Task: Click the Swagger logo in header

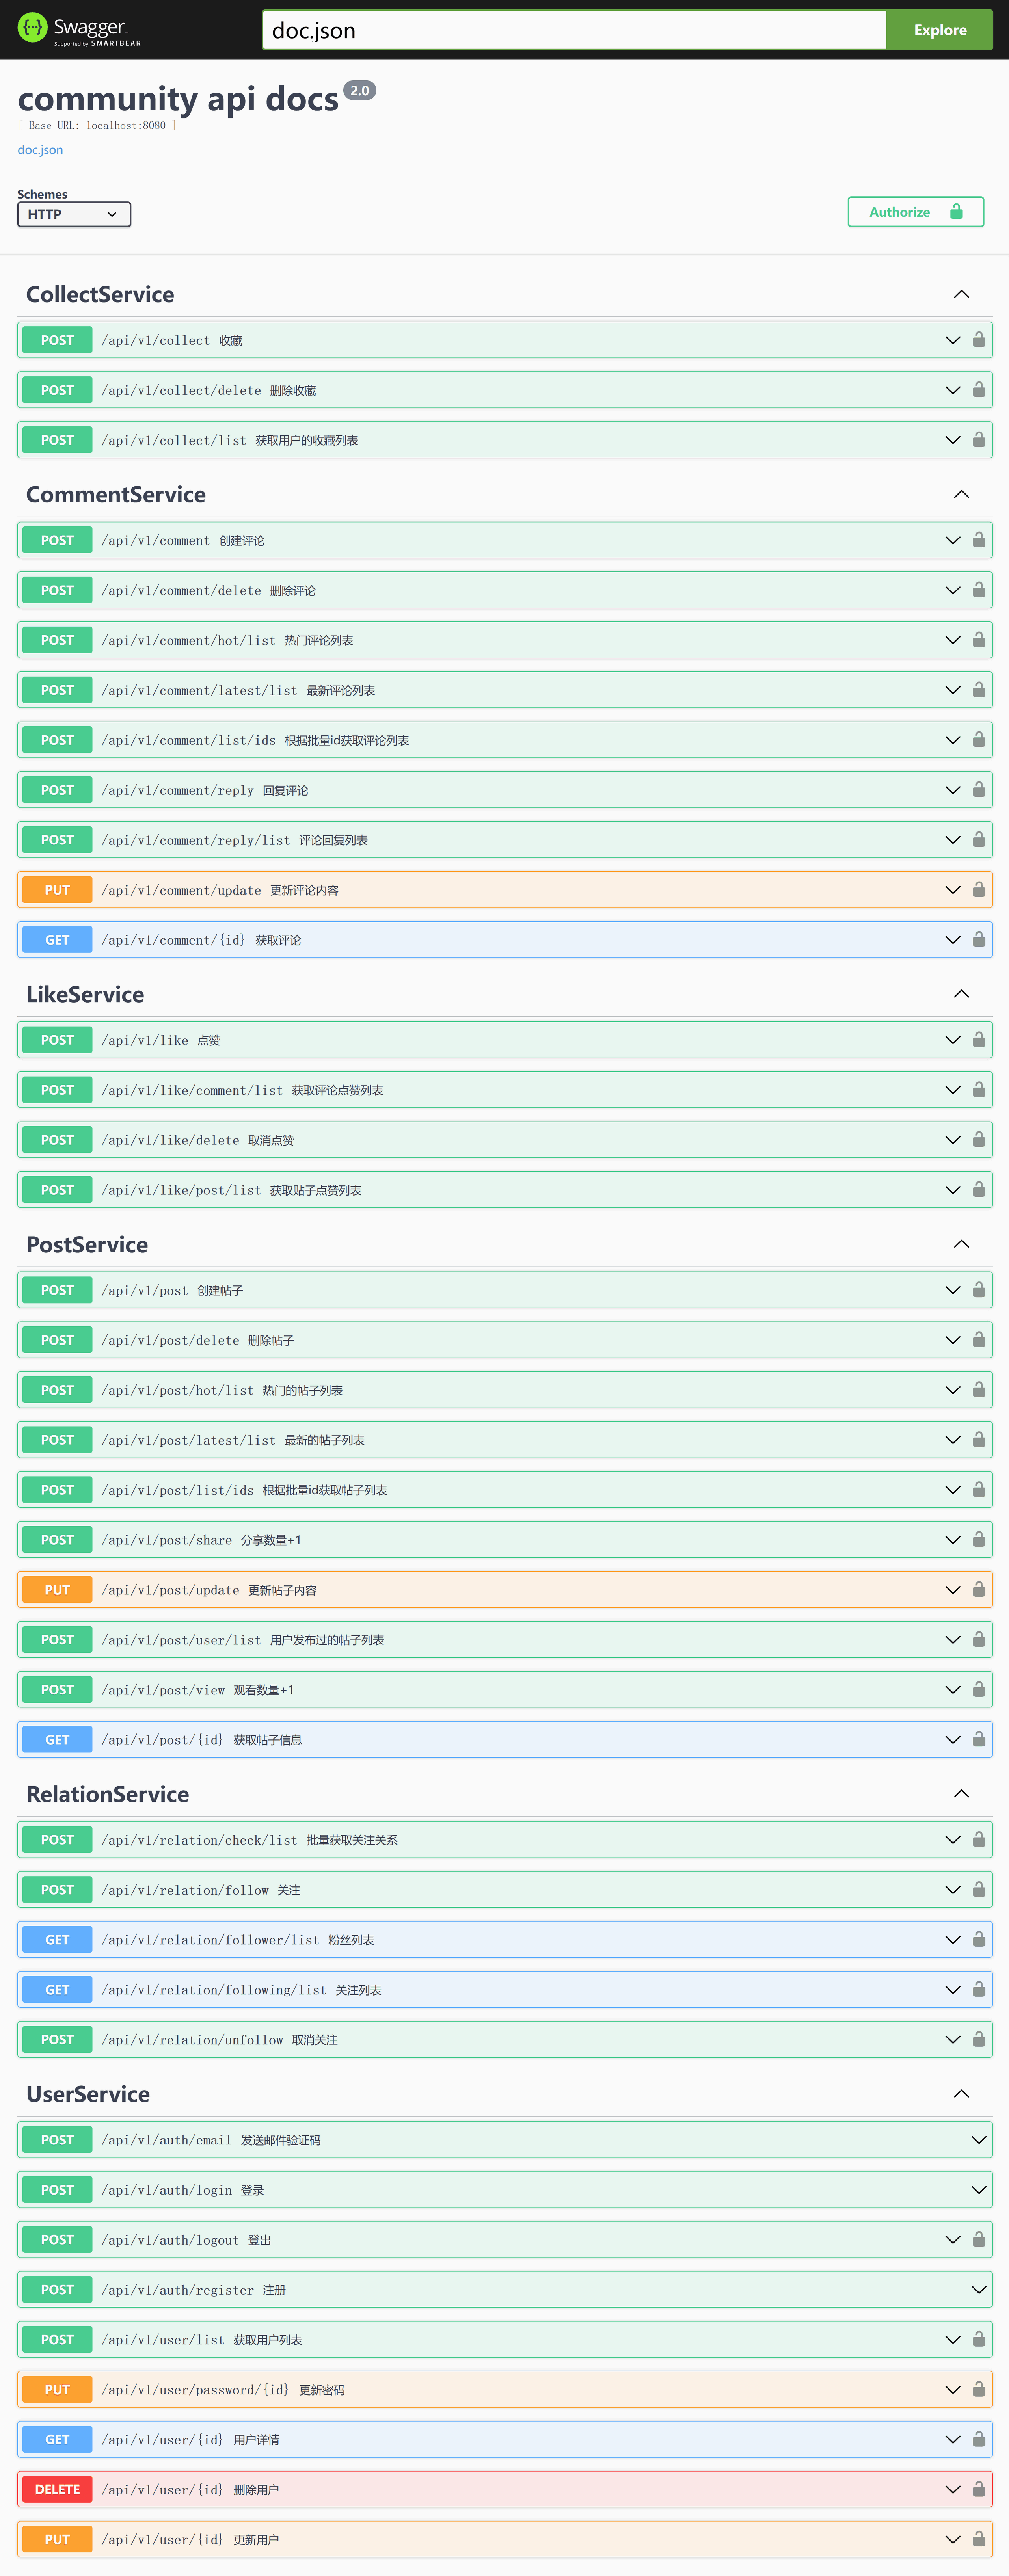Action: (x=79, y=29)
